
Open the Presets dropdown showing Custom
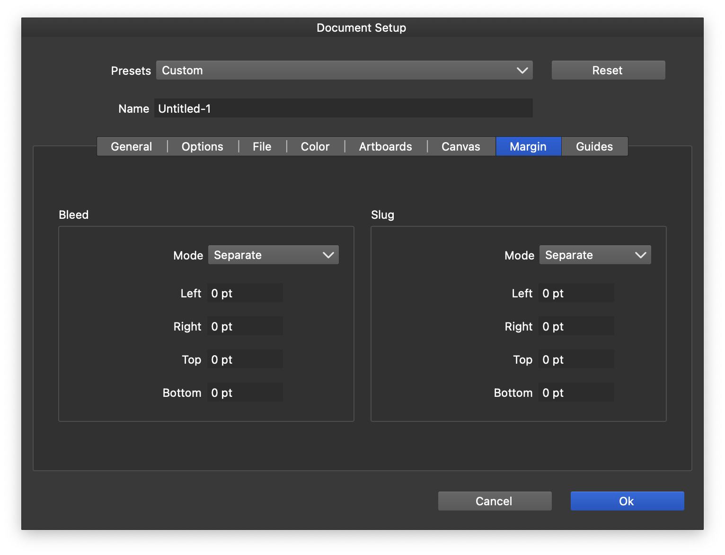344,71
